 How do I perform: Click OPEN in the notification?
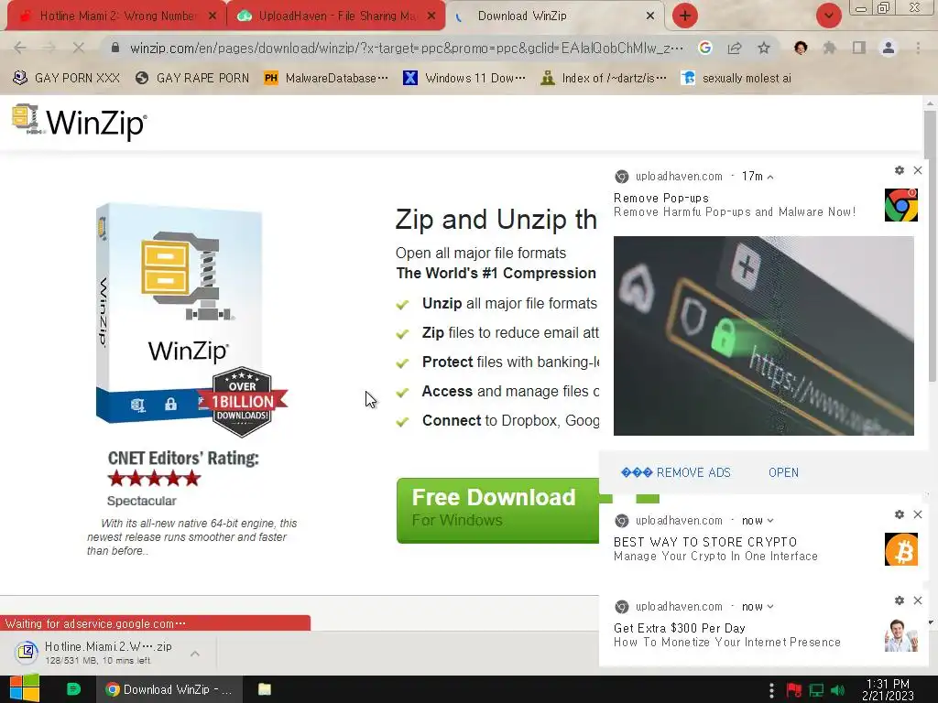(x=783, y=472)
